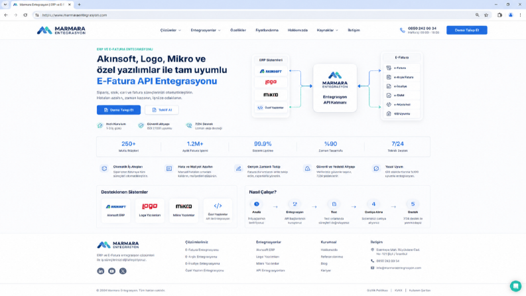Expand the Entegrasyonlar dropdown menu
526x296 pixels.
[x=206, y=31]
